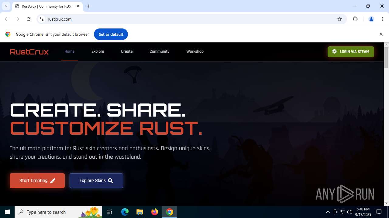Open the Chrome profile avatar
389x218 pixels.
pos(371,19)
